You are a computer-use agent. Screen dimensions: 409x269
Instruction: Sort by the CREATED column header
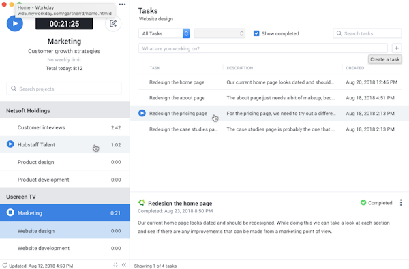(x=354, y=68)
